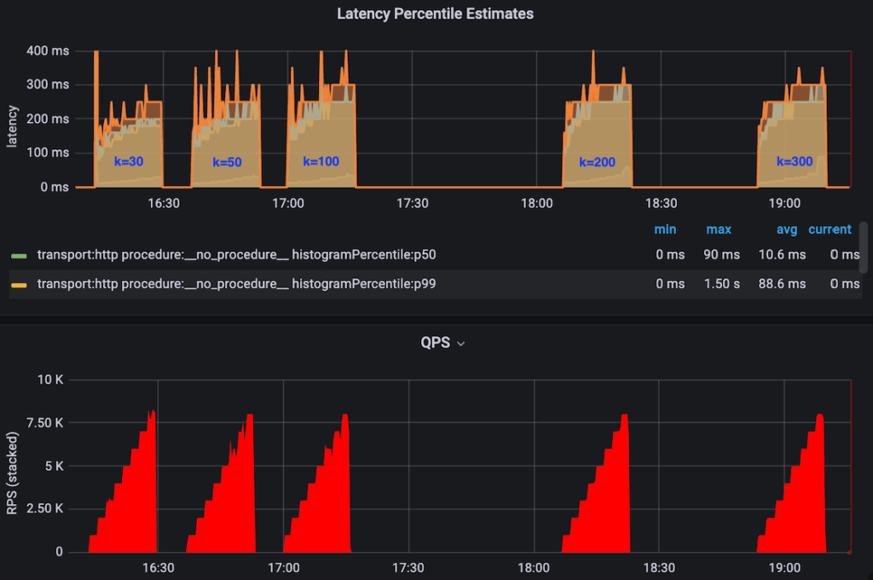
Task: Sort legend by the max column
Action: coord(718,229)
